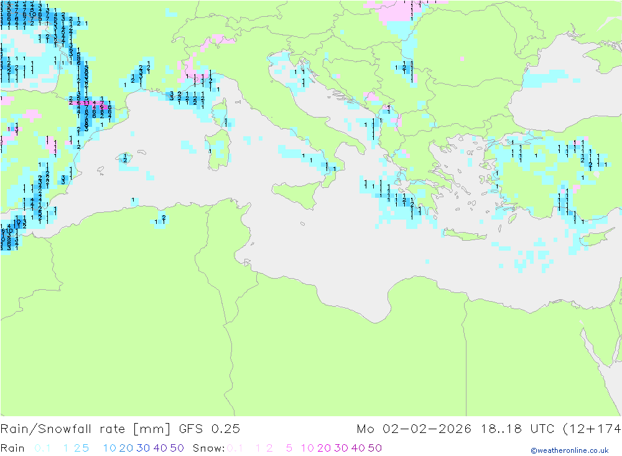This screenshot has height=456, width=622.
Task: Pick the Rain 30 legend color value
Action: pyautogui.click(x=143, y=448)
